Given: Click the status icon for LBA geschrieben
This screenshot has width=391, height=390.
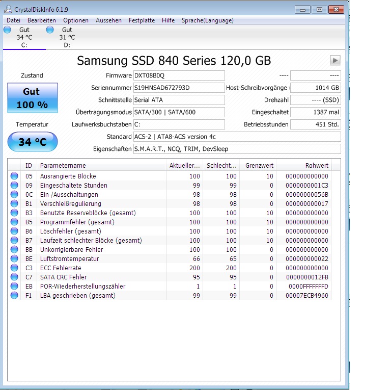Looking at the screenshot, I should (x=14, y=295).
